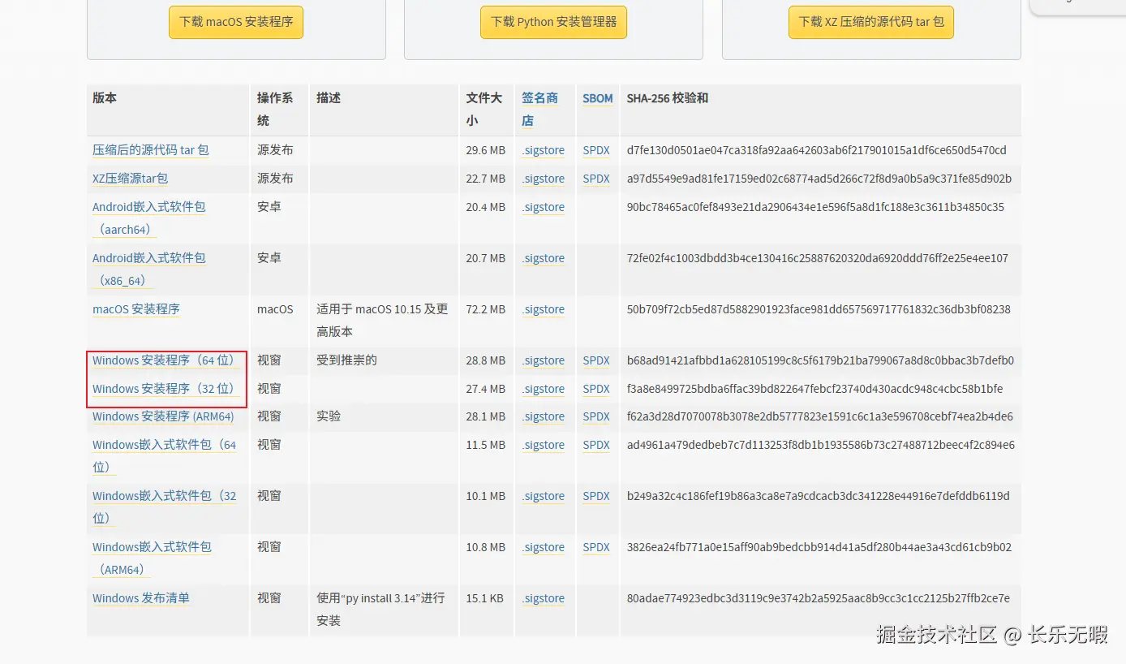Open .sigstore for 压缩后的源代码 tar 包 row
1126x664 pixels.
[543, 150]
